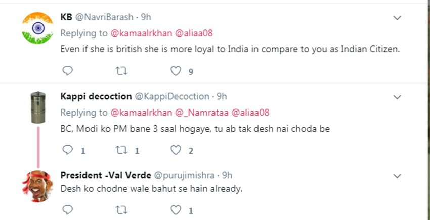Screen dimensions: 430x220
Task: Like KB's tweet with 9 likes
Action: [176, 71]
